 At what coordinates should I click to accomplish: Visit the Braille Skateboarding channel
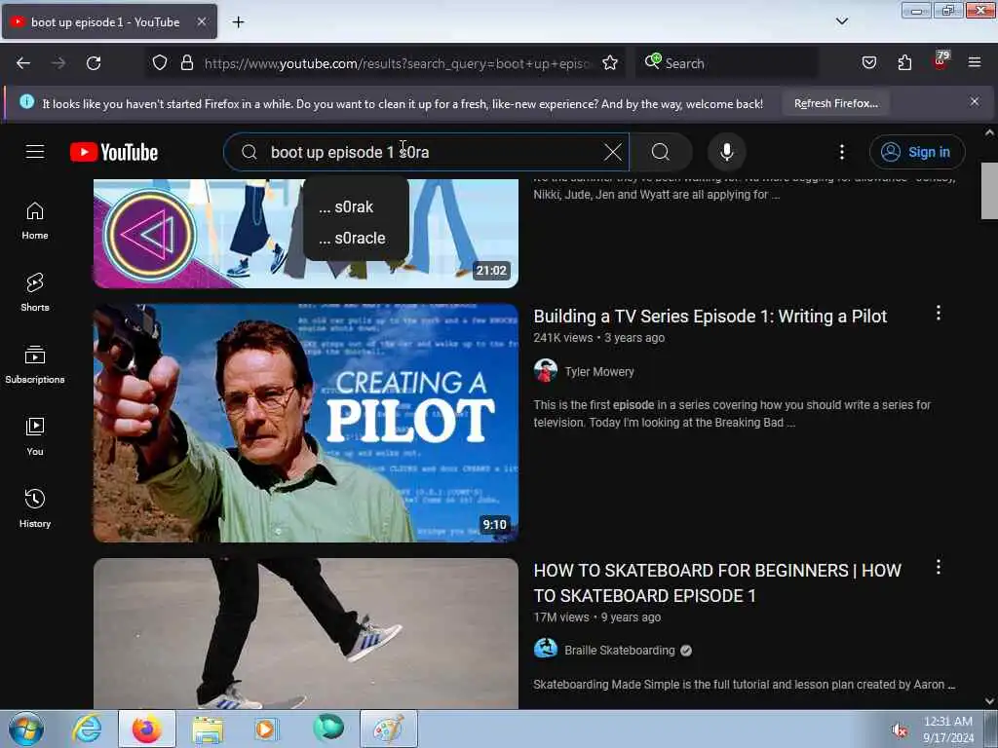pos(619,650)
